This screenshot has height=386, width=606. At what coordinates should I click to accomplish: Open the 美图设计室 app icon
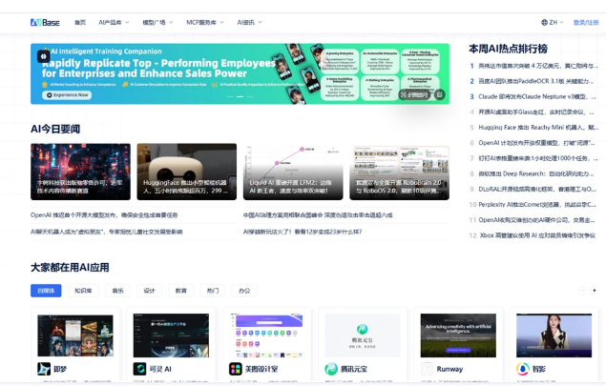(x=236, y=369)
